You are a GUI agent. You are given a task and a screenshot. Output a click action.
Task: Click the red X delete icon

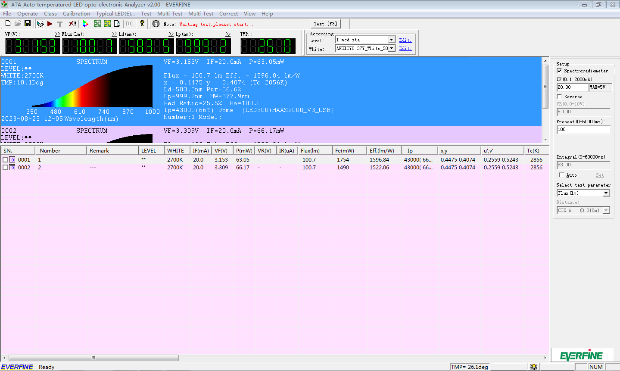(x=72, y=24)
